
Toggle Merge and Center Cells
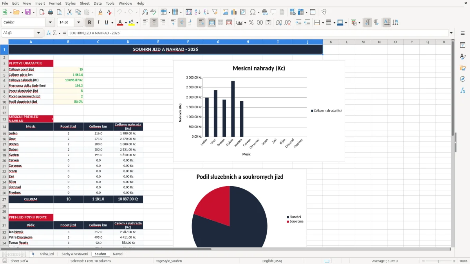pyautogui.click(x=211, y=23)
